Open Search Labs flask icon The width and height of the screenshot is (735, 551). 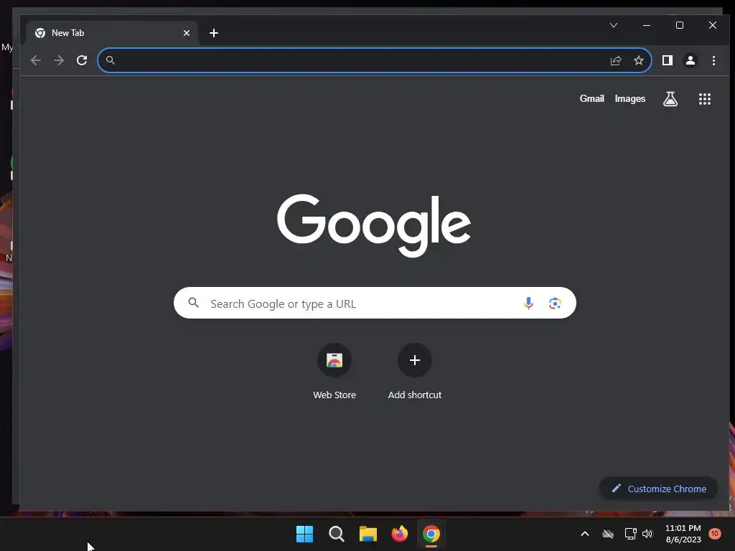(x=670, y=99)
